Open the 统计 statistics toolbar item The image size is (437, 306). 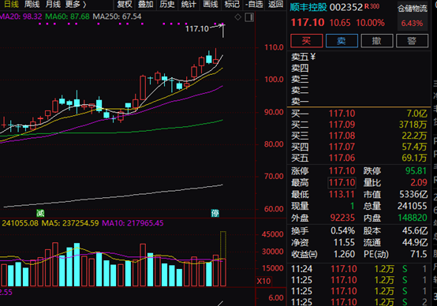(189, 4)
